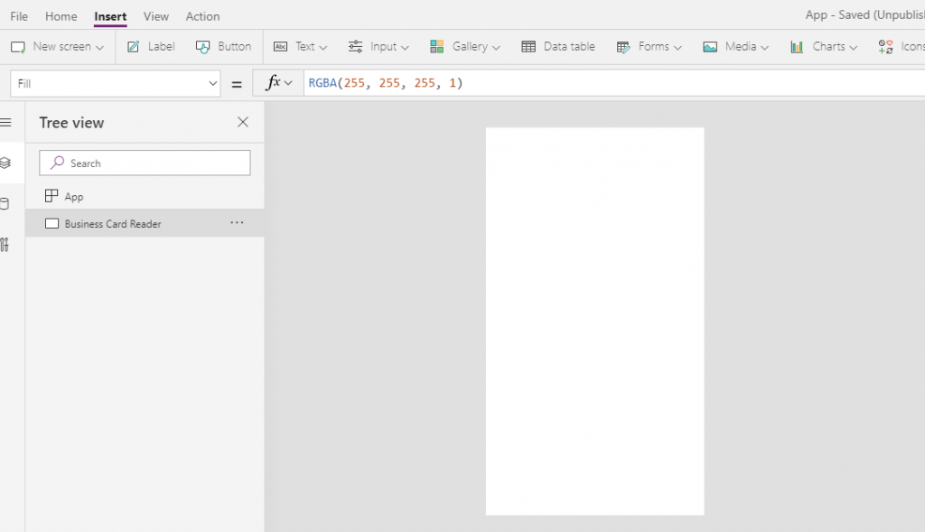Insert a Button control
Viewport: 925px width, 532px height.
(223, 46)
